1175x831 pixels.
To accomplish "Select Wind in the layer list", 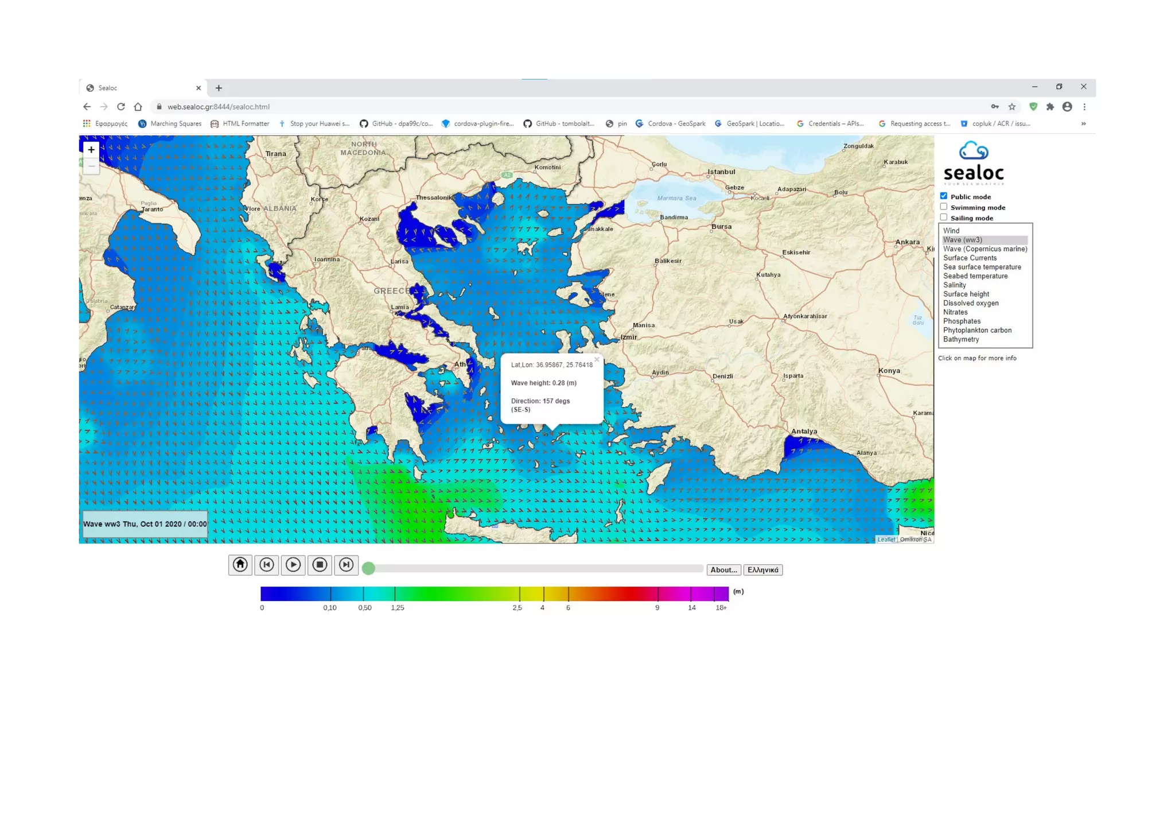I will click(x=951, y=231).
